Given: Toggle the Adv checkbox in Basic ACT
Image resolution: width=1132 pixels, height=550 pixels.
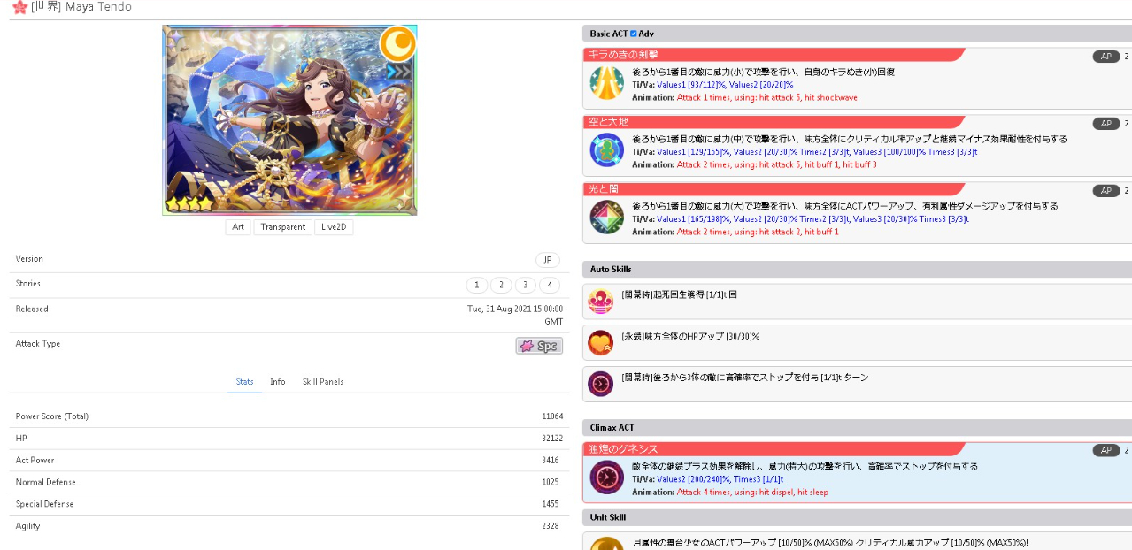Looking at the screenshot, I should coord(634,34).
